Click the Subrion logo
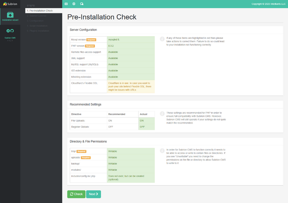The image size is (288, 203). [10, 4]
